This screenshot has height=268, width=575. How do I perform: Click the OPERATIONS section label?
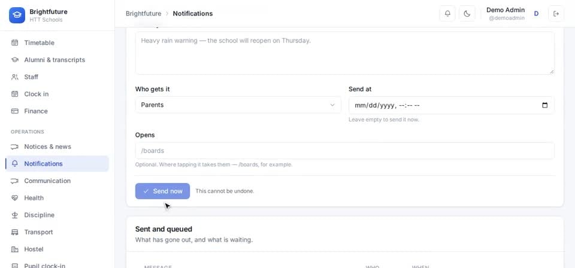(28, 132)
